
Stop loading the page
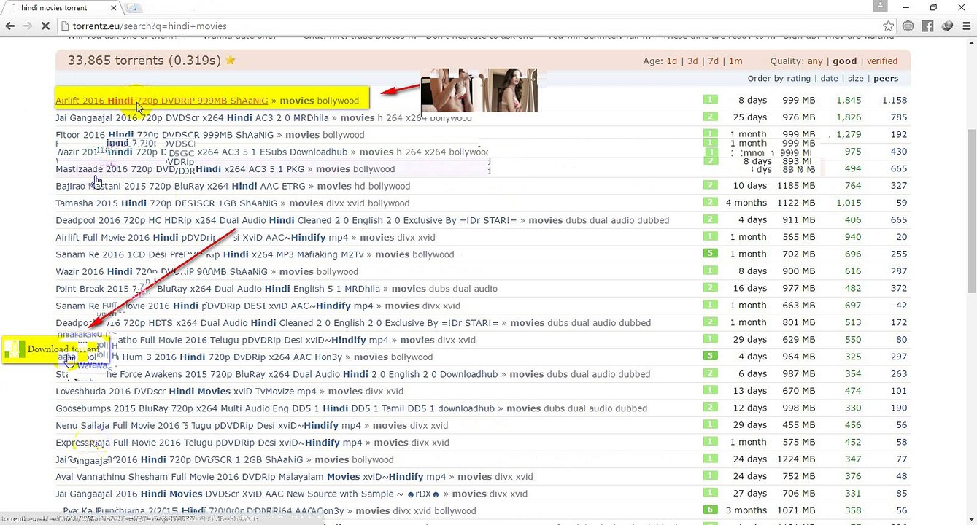point(45,26)
